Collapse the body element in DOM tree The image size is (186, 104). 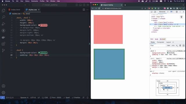coord(152,21)
